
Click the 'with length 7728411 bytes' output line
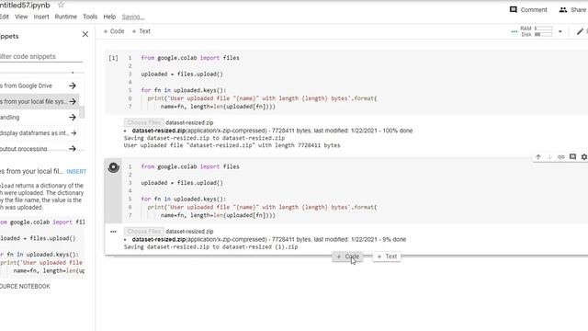point(232,145)
